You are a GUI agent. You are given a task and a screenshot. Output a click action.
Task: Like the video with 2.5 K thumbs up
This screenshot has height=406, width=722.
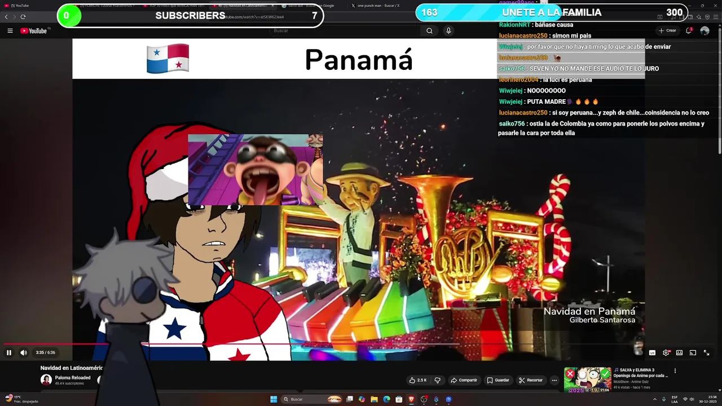(418, 380)
